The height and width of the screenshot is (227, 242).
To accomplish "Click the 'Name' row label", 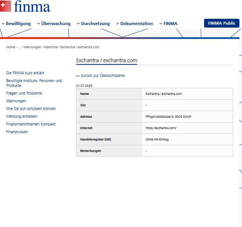I will tap(85, 94).
